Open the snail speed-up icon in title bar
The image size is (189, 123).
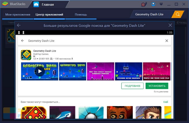click(144, 4)
